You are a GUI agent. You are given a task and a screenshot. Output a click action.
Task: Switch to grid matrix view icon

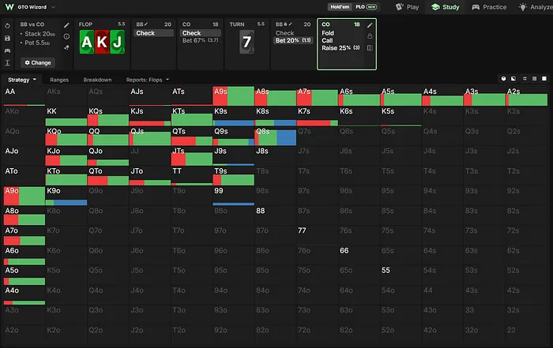click(534, 79)
